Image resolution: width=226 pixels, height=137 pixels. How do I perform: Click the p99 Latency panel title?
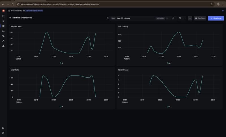(x=123, y=26)
